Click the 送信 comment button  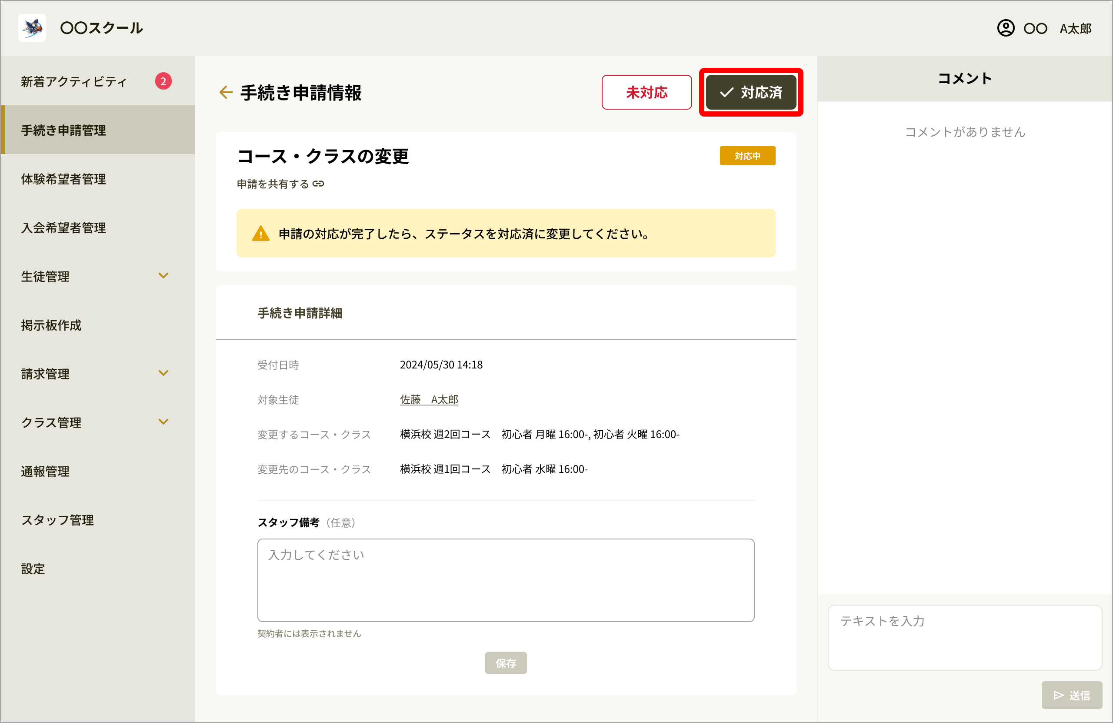point(1071,695)
